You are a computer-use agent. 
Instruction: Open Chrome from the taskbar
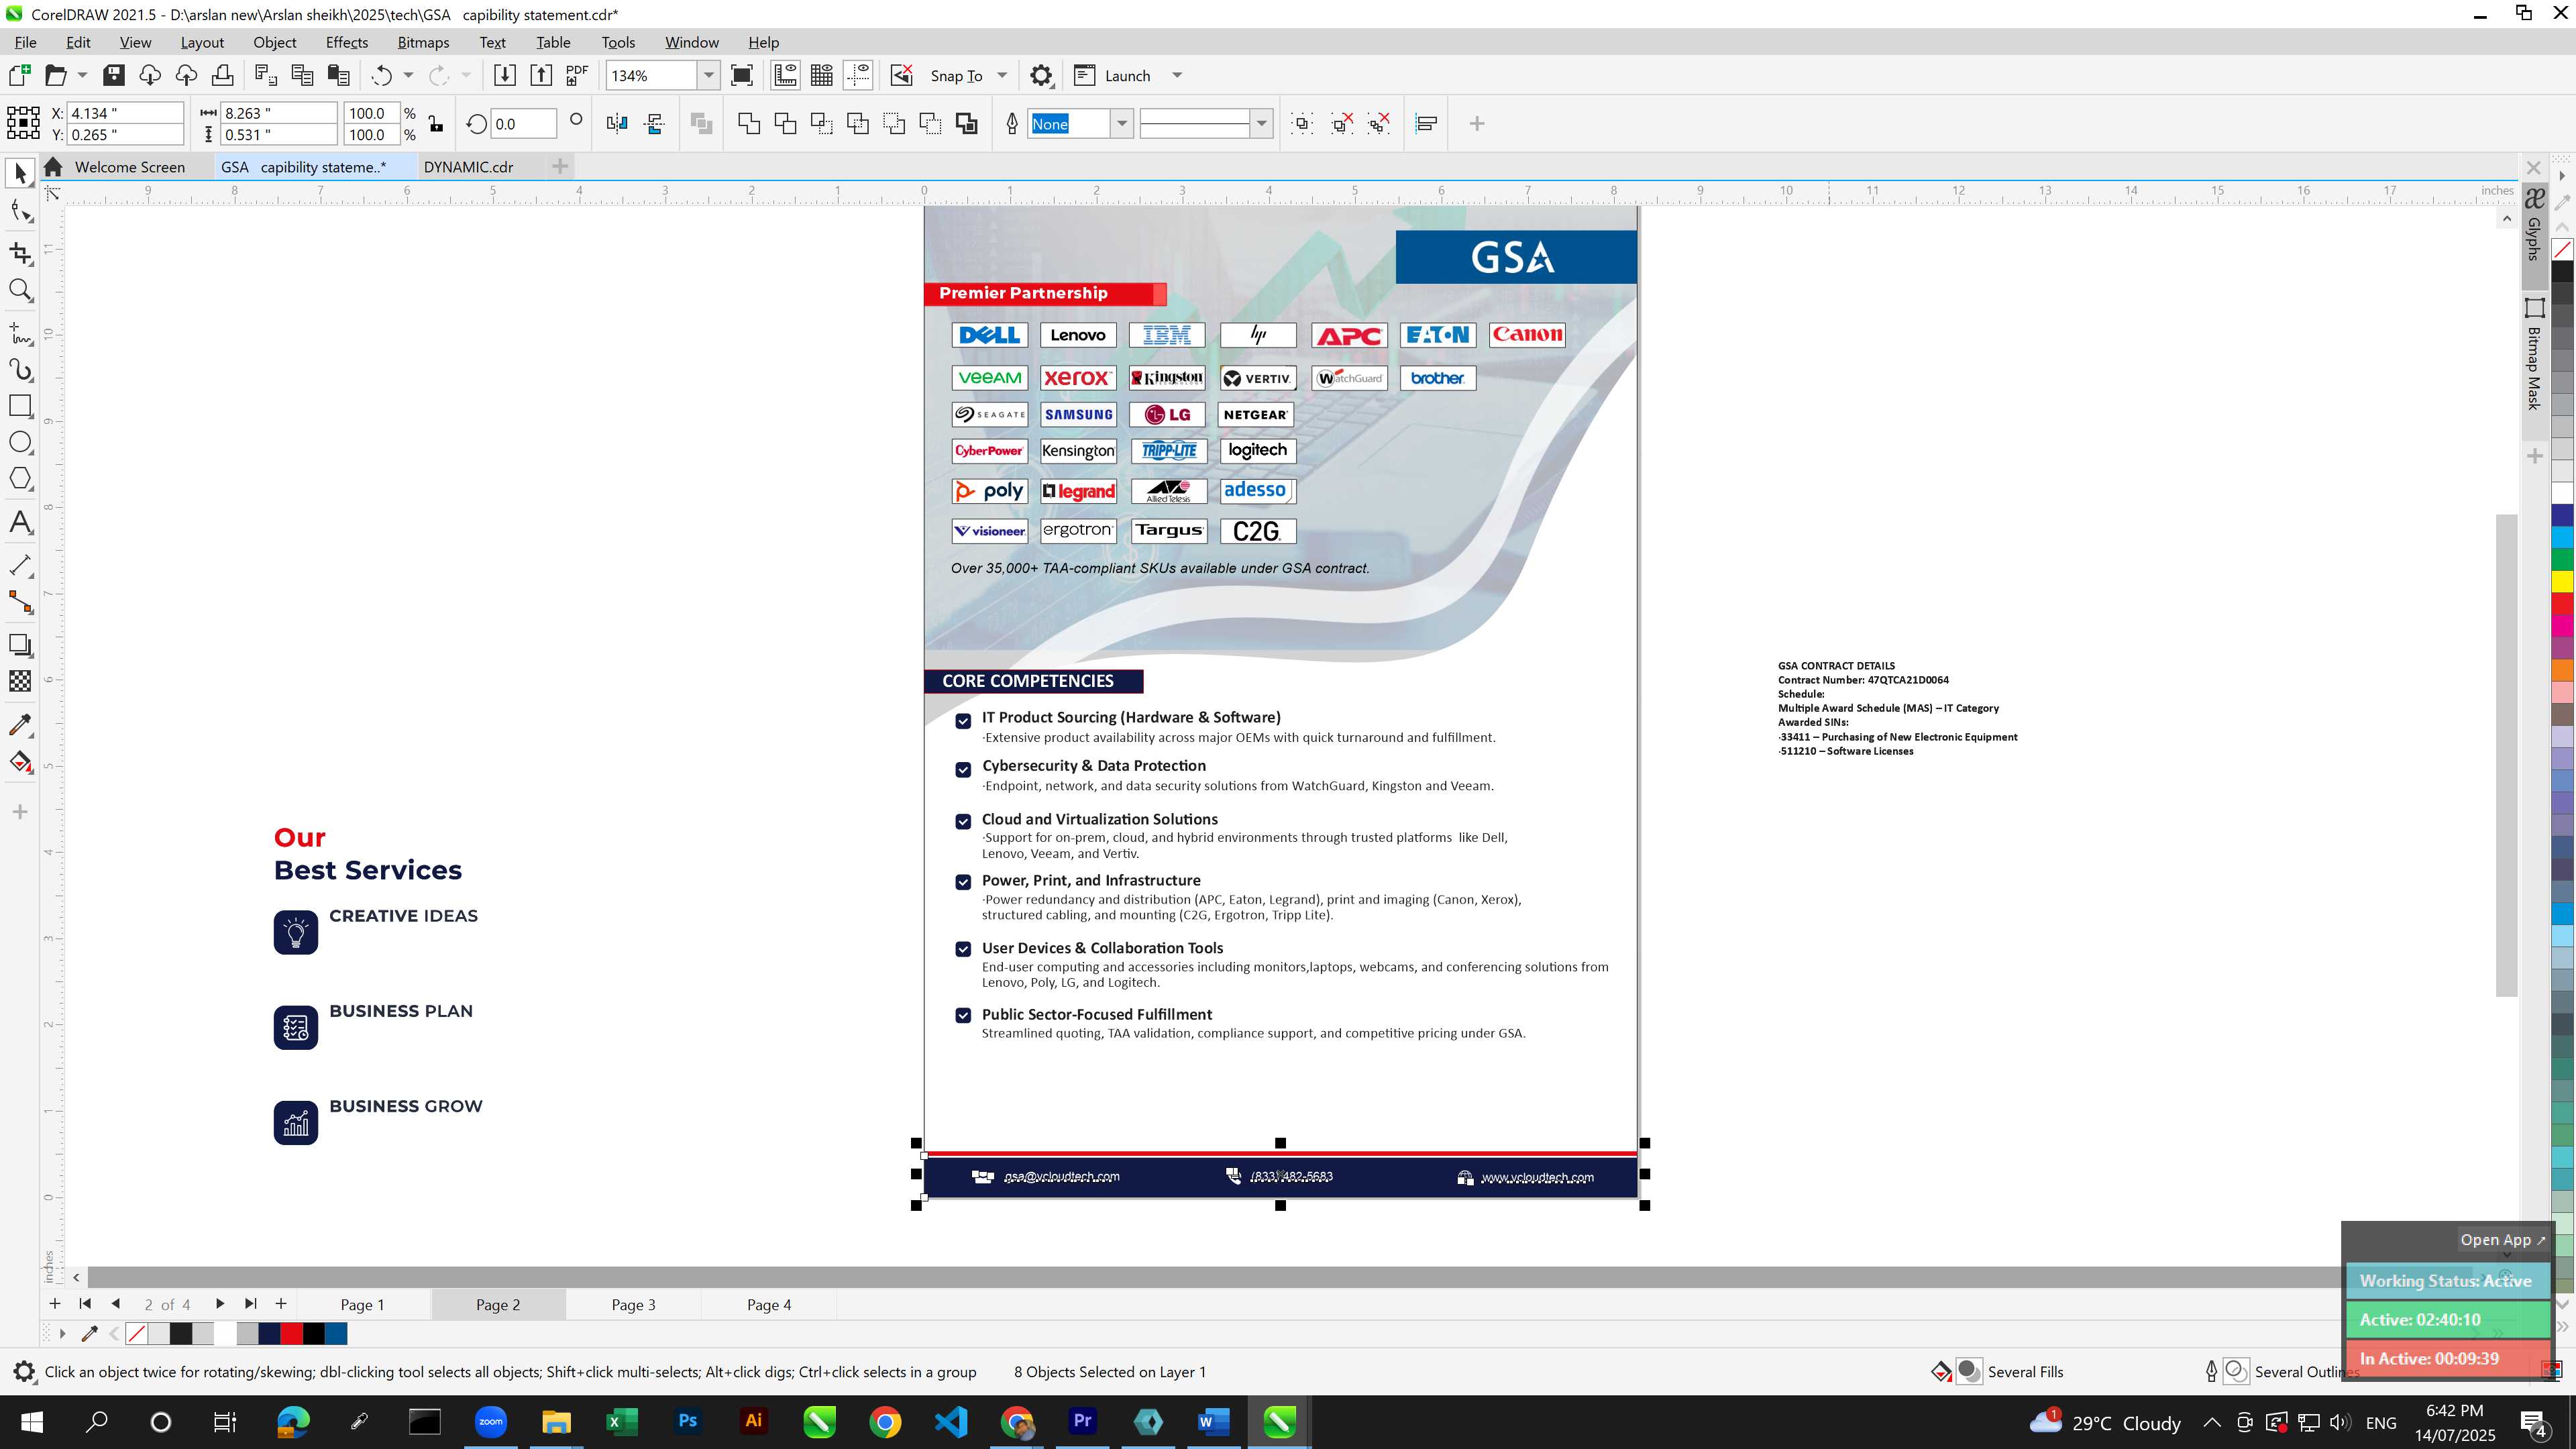point(885,1421)
